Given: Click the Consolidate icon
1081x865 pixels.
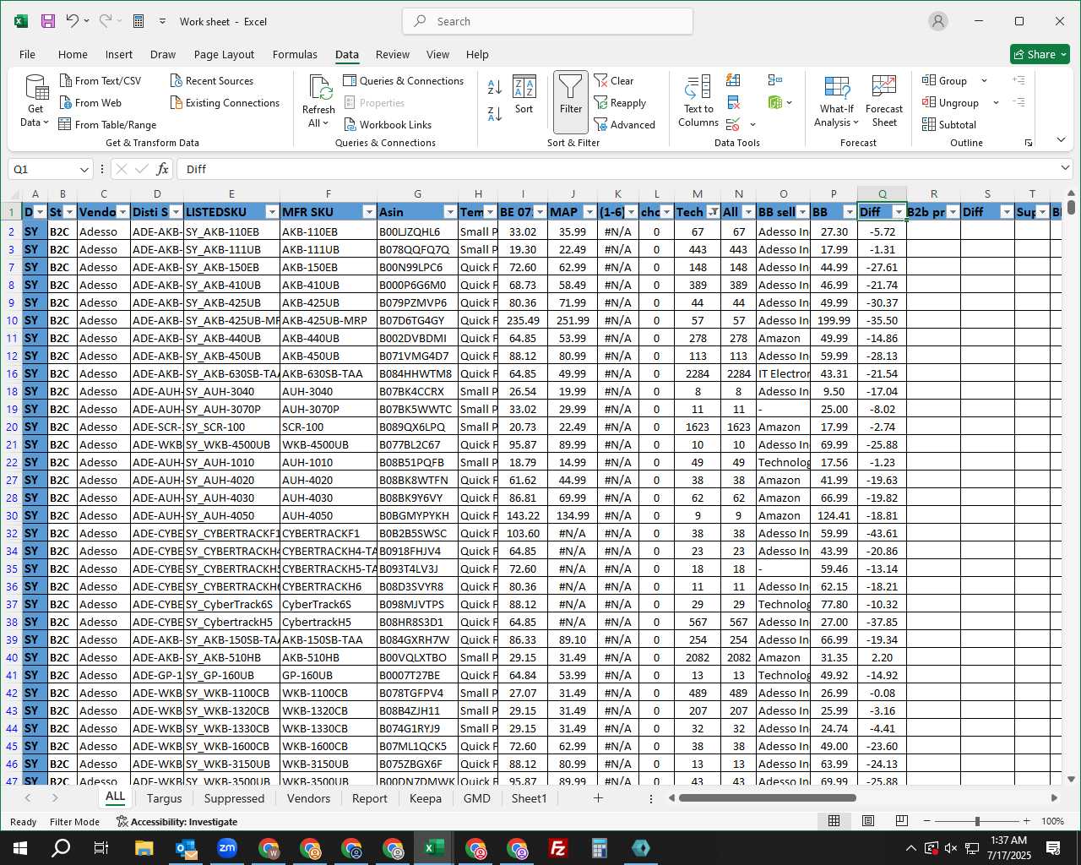Looking at the screenshot, I should coord(774,80).
